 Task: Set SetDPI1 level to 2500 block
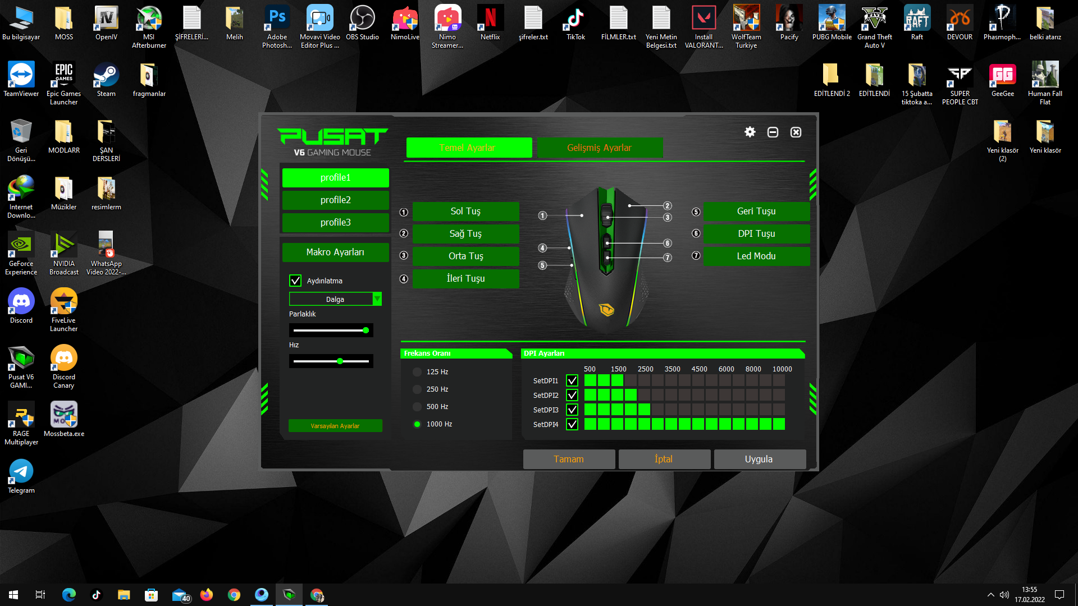click(644, 380)
